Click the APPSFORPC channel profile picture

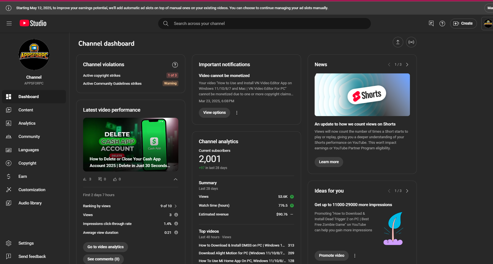[x=34, y=55]
